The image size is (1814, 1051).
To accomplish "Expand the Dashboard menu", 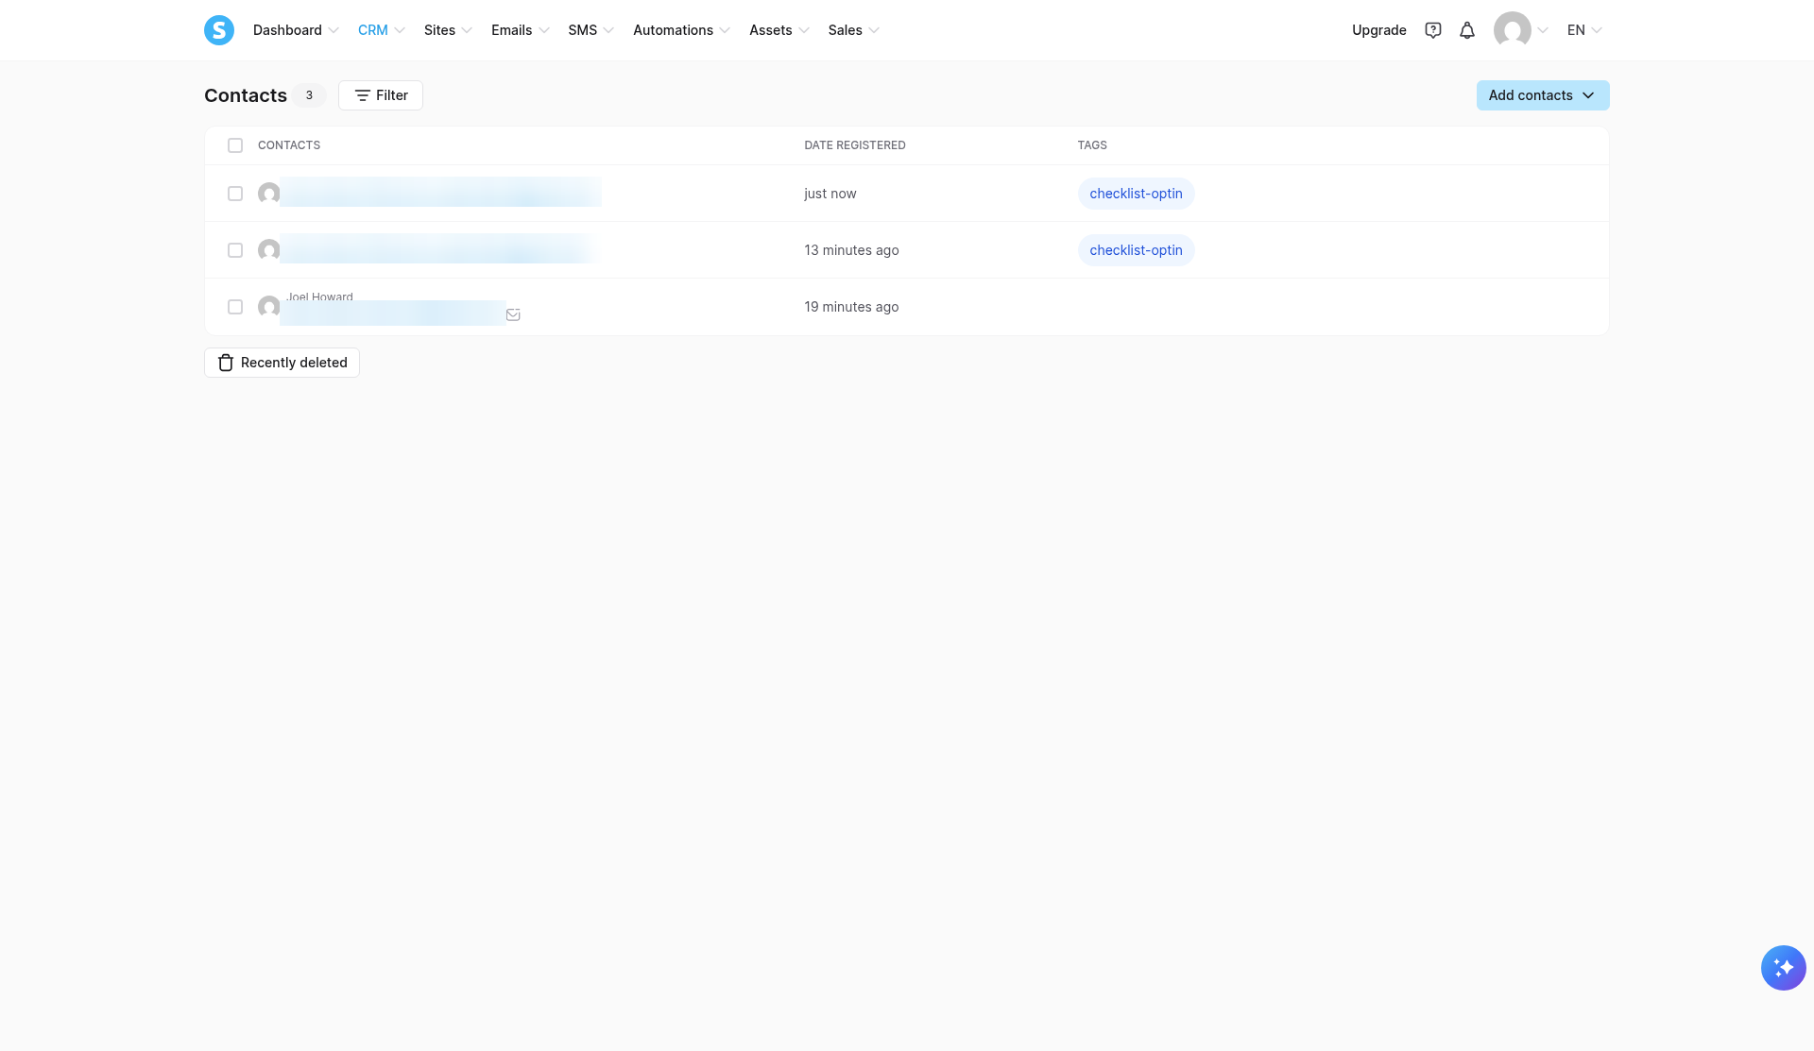I will (296, 30).
